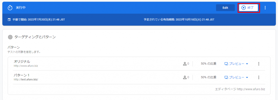The height and width of the screenshot is (100, 278).
Task: Click the user count icon for パターン 1
Action: pyautogui.click(x=185, y=77)
